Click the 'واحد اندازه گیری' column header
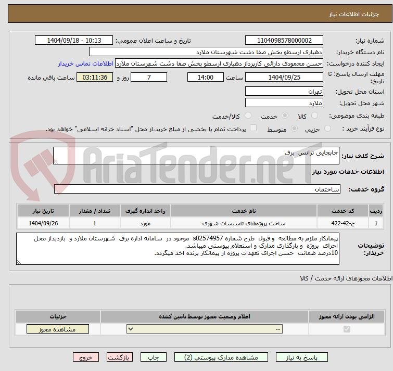 coord(145,211)
